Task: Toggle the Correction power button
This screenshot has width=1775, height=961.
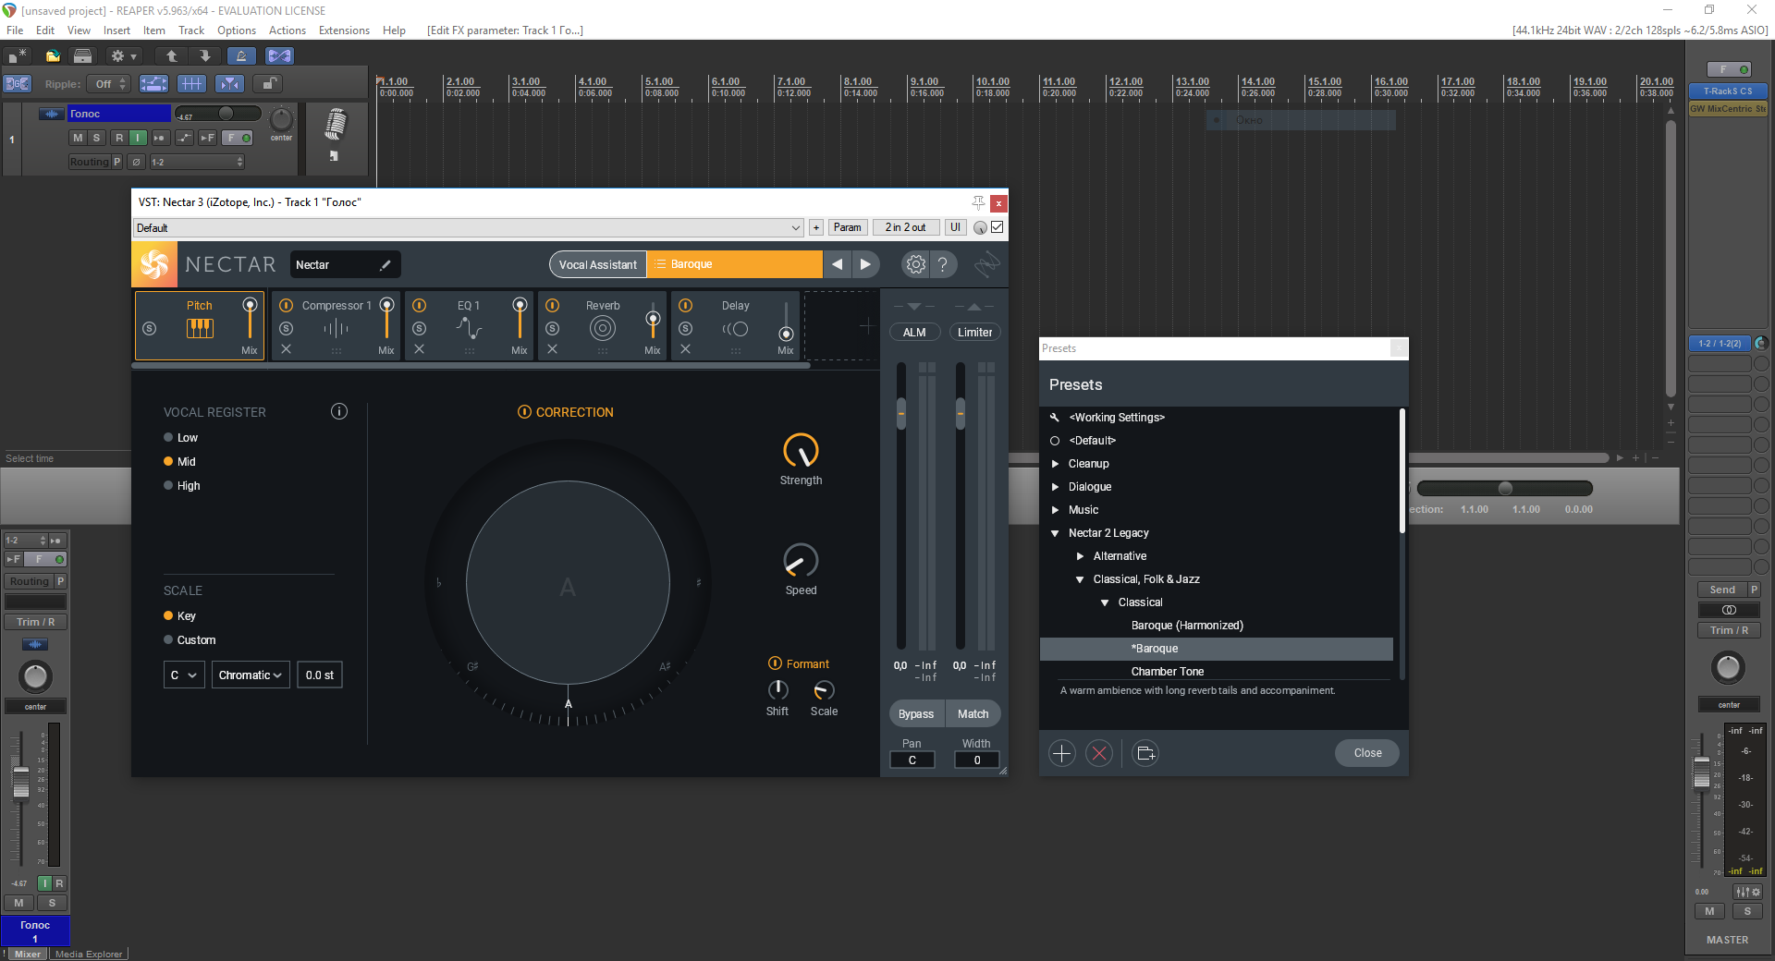Action: [524, 412]
